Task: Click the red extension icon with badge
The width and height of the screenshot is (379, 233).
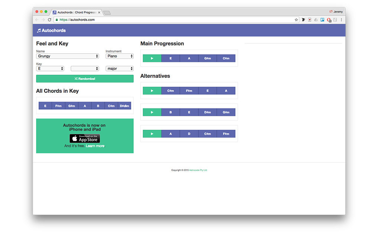Action: click(x=329, y=20)
